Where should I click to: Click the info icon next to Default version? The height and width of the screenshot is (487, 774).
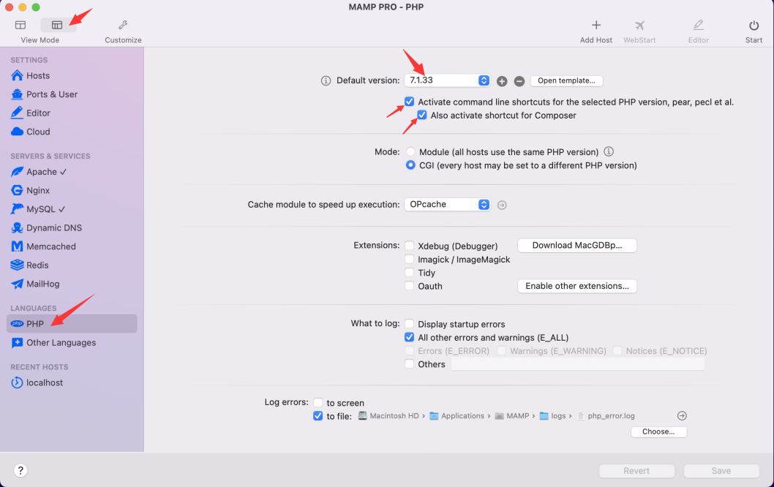point(326,81)
